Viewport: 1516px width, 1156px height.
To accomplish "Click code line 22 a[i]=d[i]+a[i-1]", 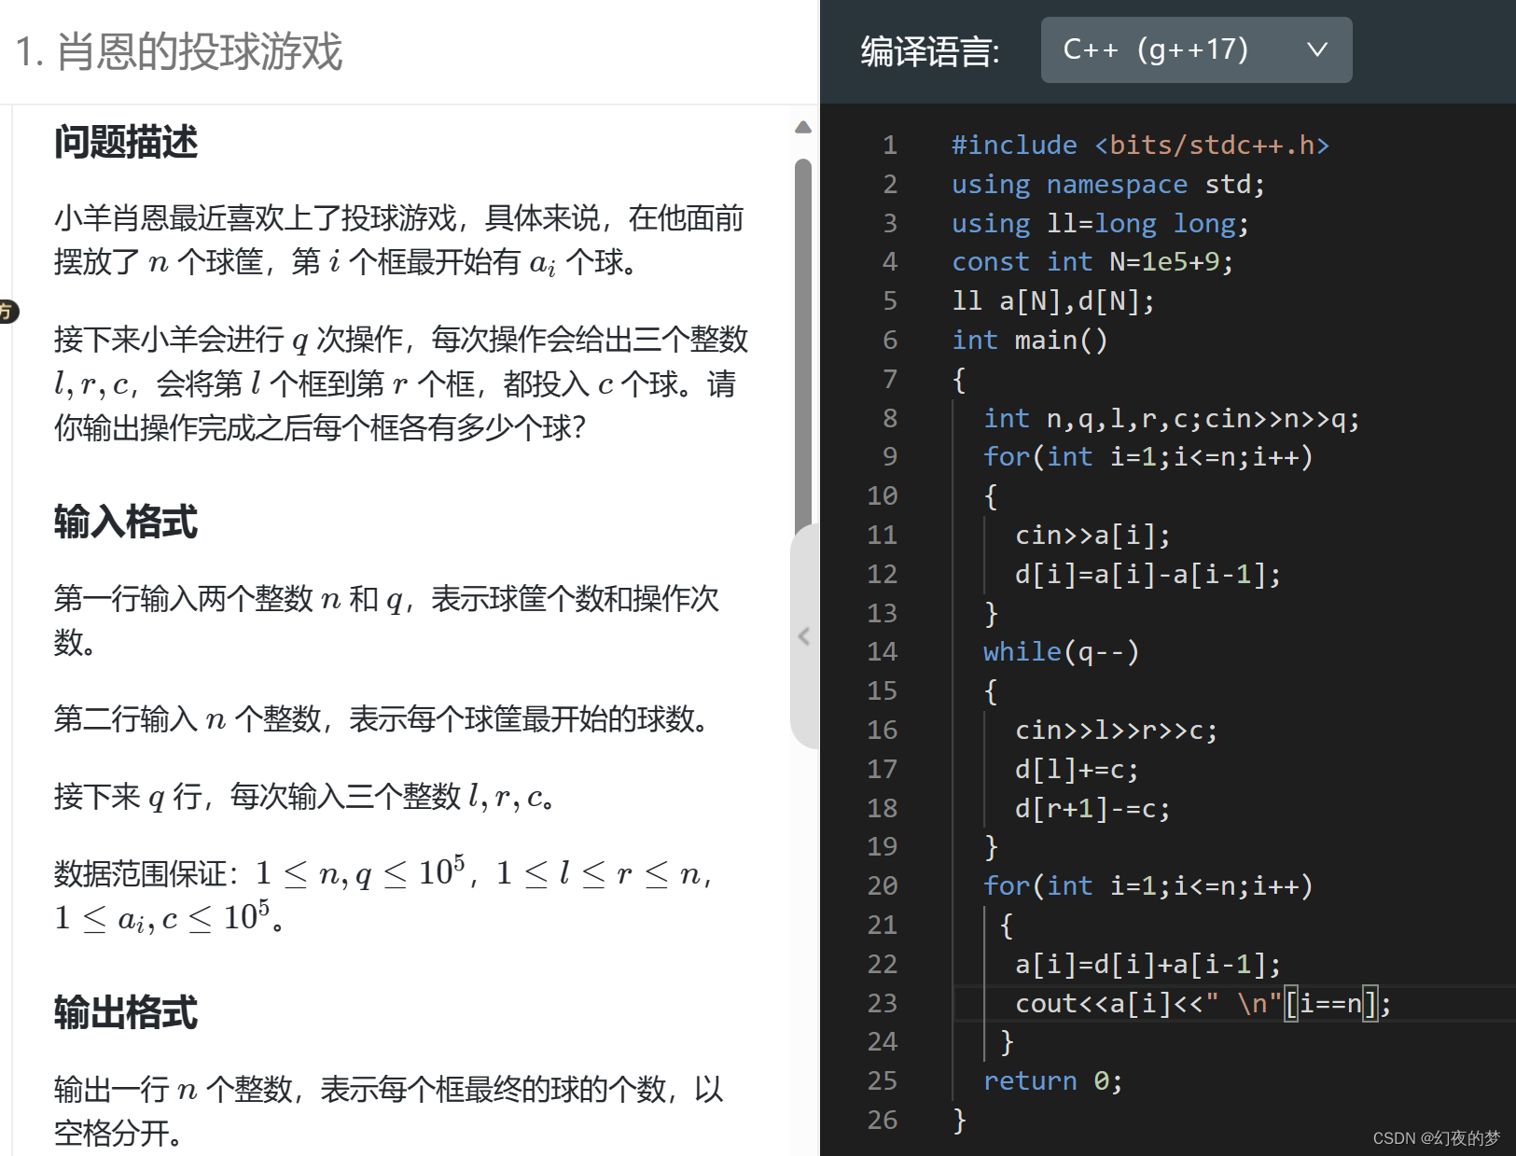I will pos(1147,965).
